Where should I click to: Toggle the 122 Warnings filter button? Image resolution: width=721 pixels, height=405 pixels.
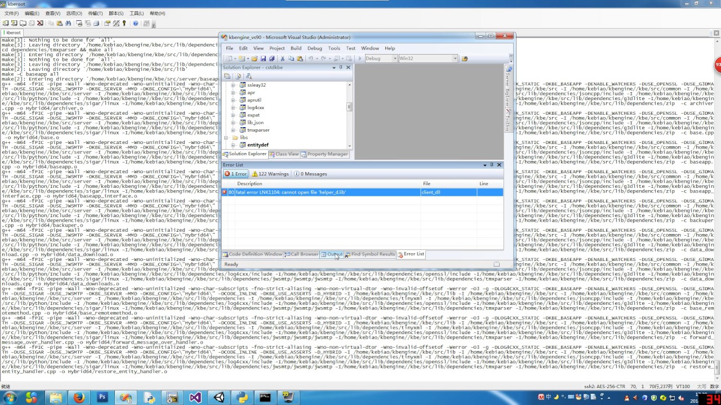tap(270, 174)
